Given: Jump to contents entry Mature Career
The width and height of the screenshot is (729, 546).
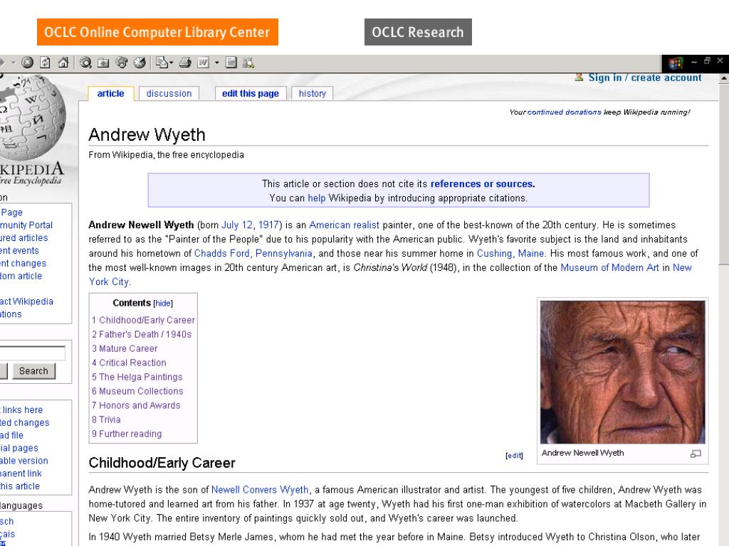Looking at the screenshot, I should [x=125, y=348].
